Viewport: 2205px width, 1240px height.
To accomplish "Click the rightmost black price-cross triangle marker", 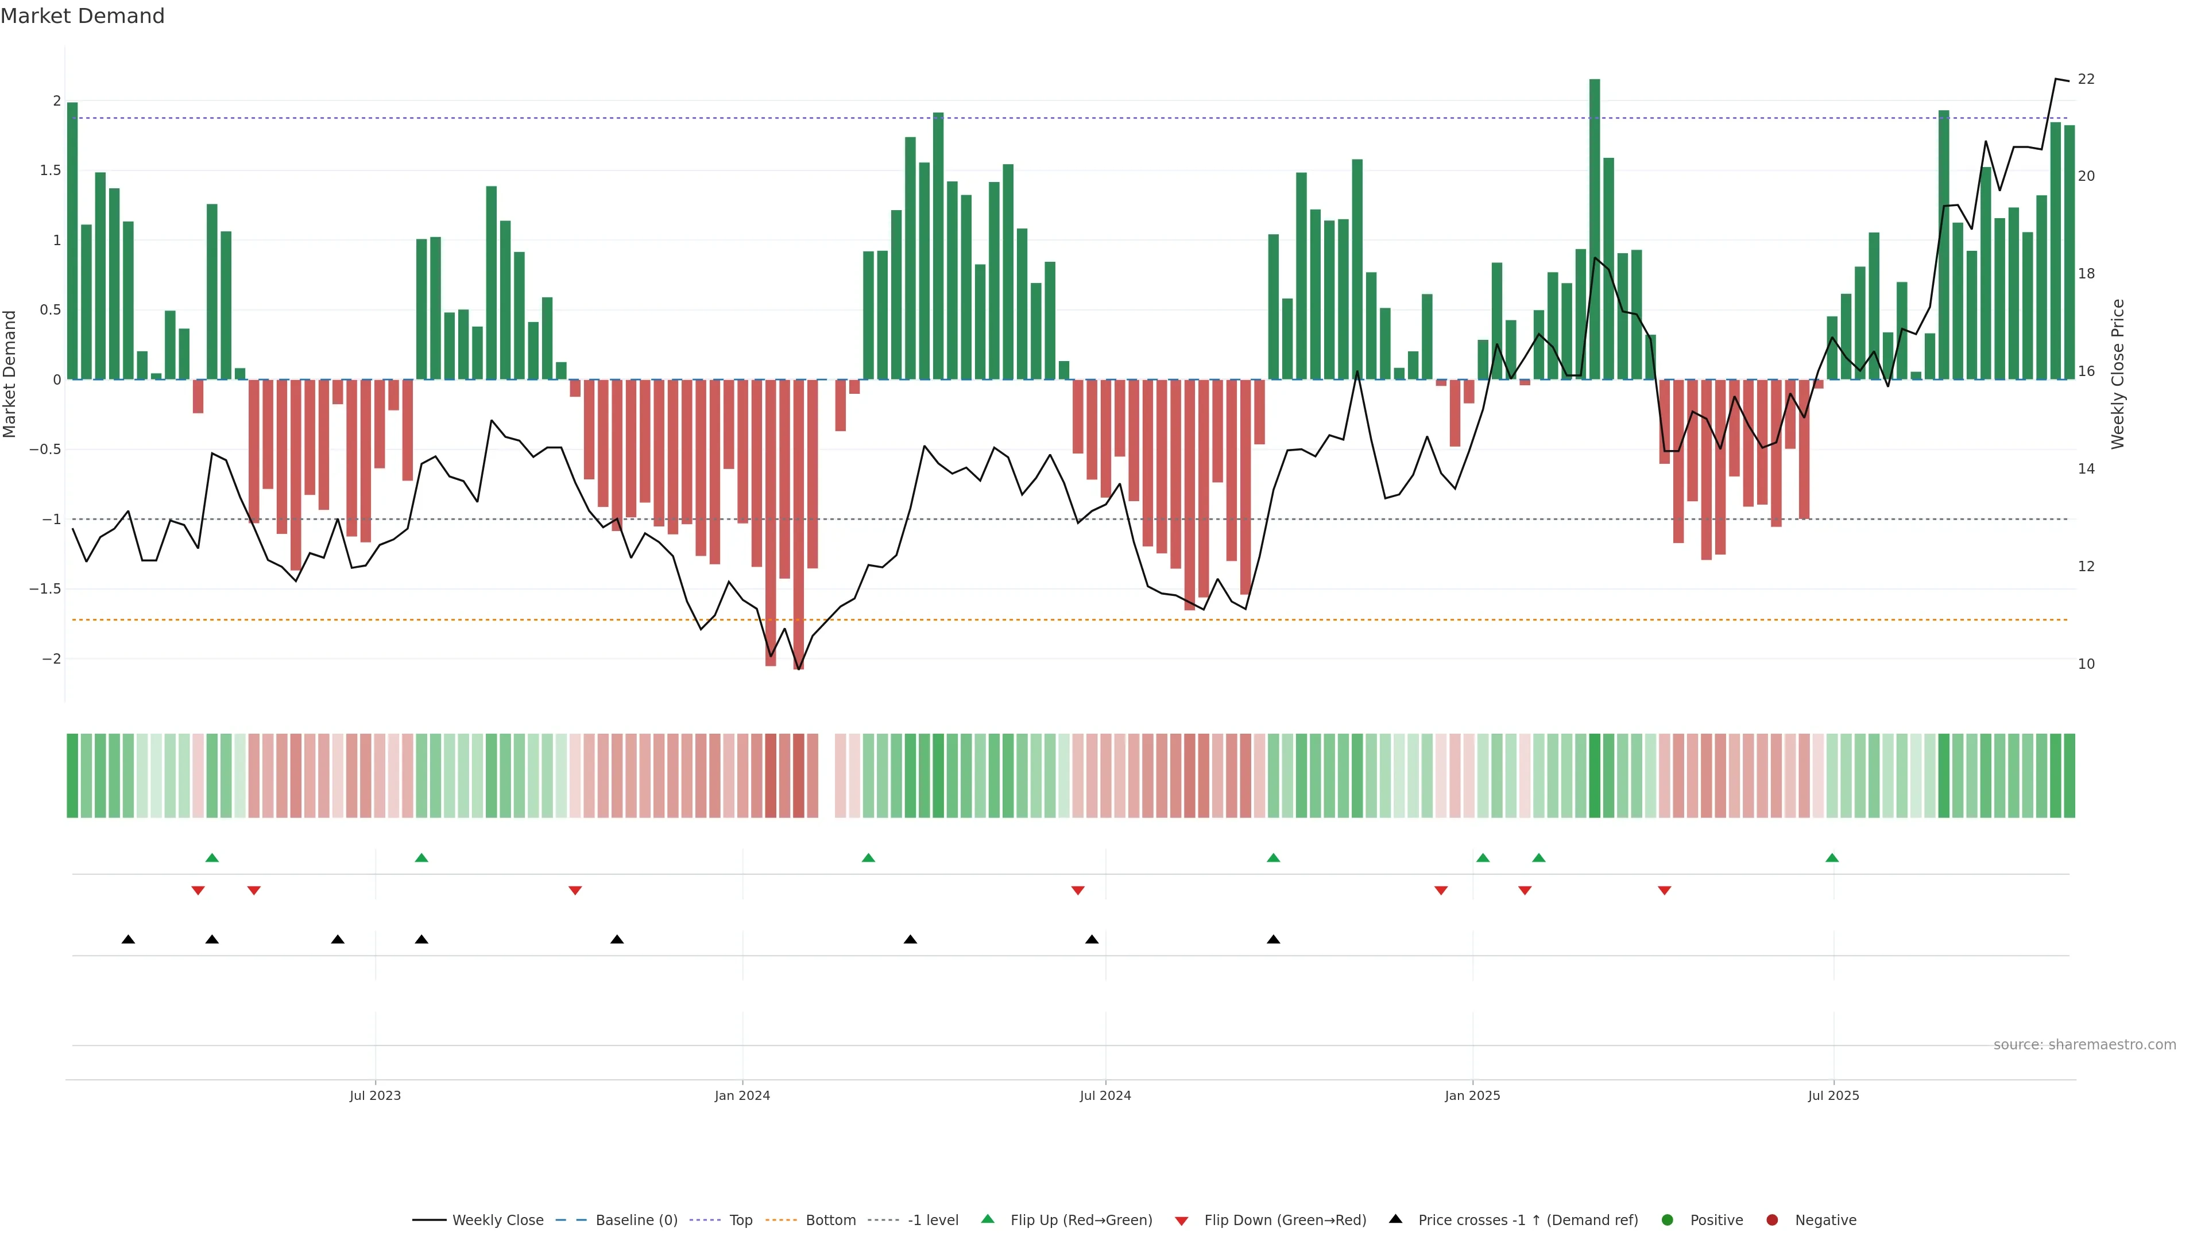I will [1273, 939].
